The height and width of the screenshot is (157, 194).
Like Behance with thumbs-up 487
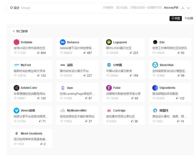pos(88,53)
